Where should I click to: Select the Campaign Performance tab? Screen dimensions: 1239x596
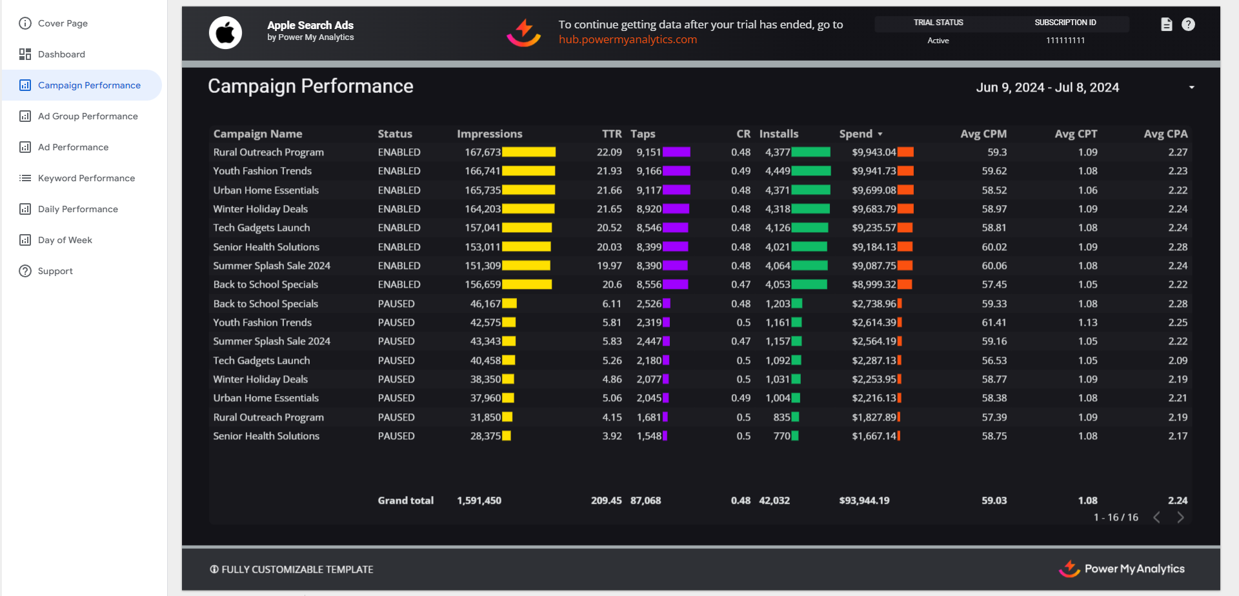click(89, 84)
